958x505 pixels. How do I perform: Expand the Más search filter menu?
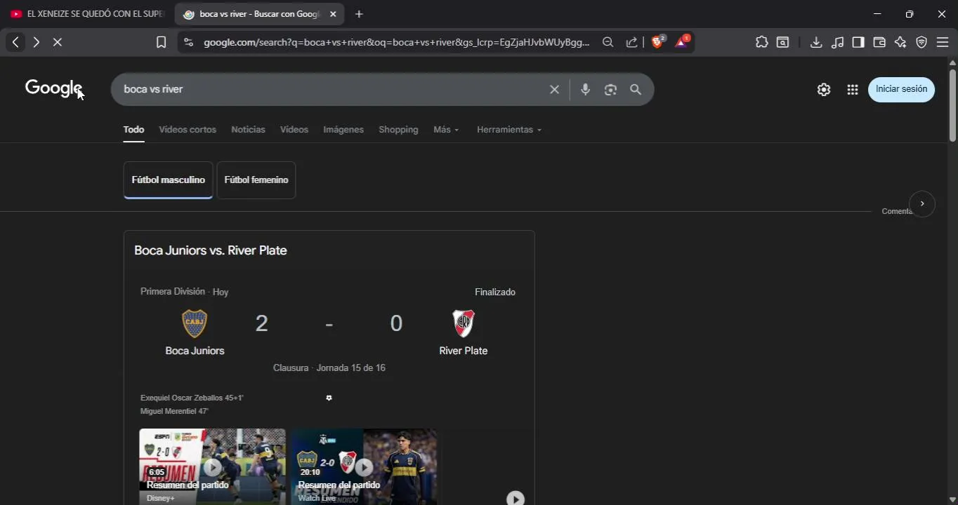446,130
